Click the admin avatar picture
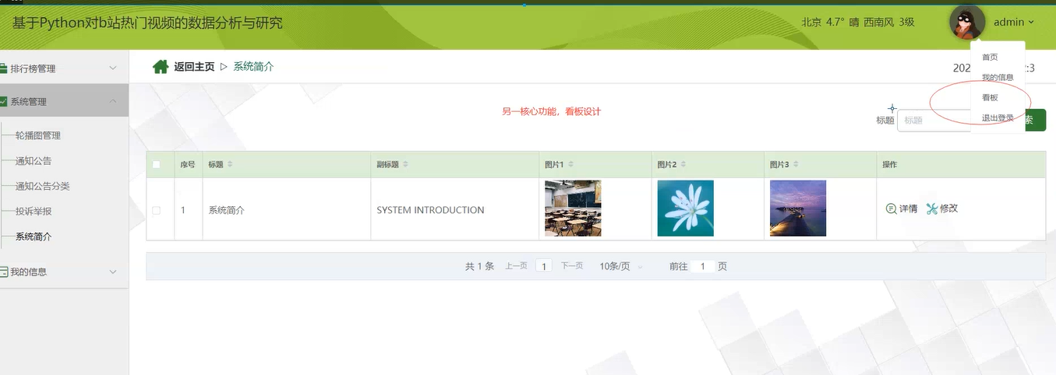Image resolution: width=1056 pixels, height=375 pixels. click(x=967, y=22)
